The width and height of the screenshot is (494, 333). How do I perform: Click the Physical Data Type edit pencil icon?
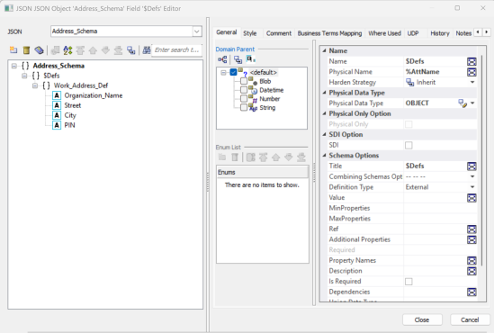click(463, 103)
